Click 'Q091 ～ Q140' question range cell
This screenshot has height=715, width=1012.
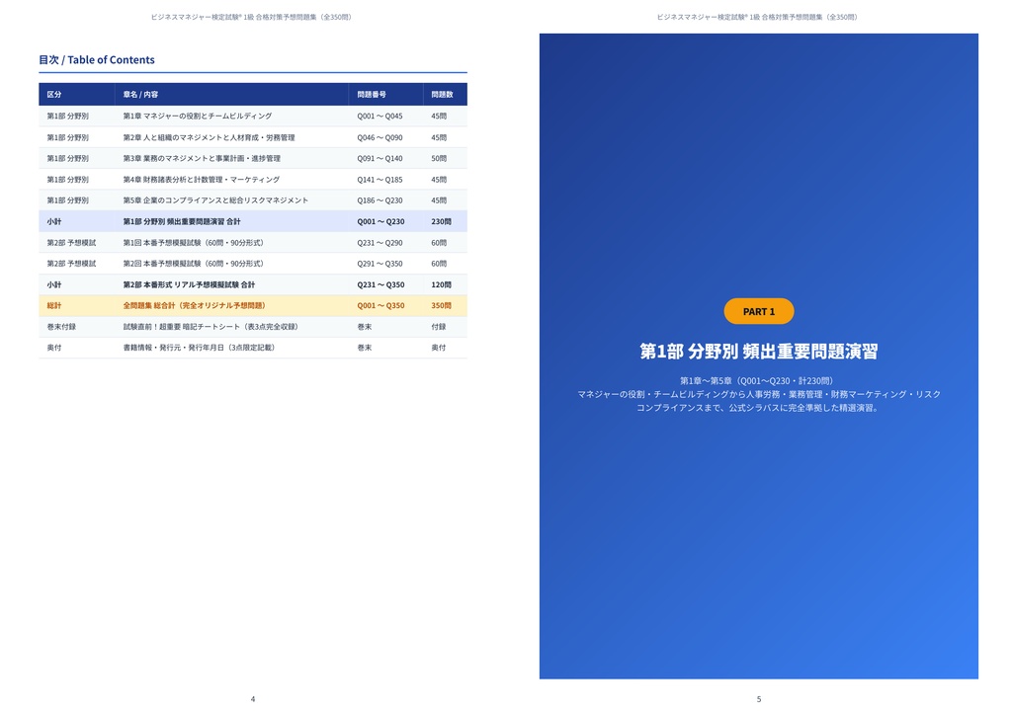[380, 158]
